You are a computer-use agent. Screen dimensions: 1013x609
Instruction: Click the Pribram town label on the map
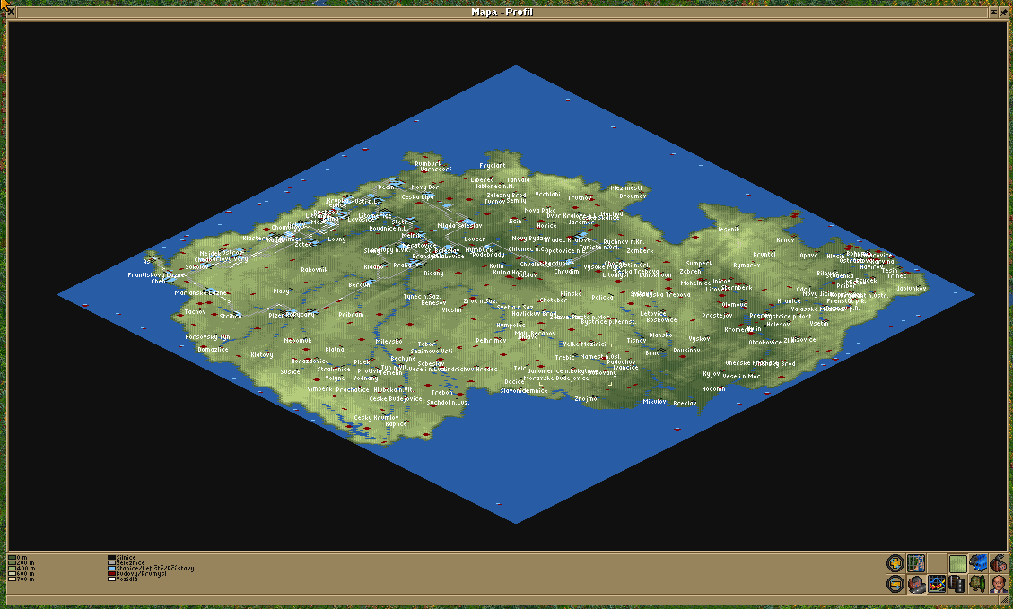coord(351,315)
